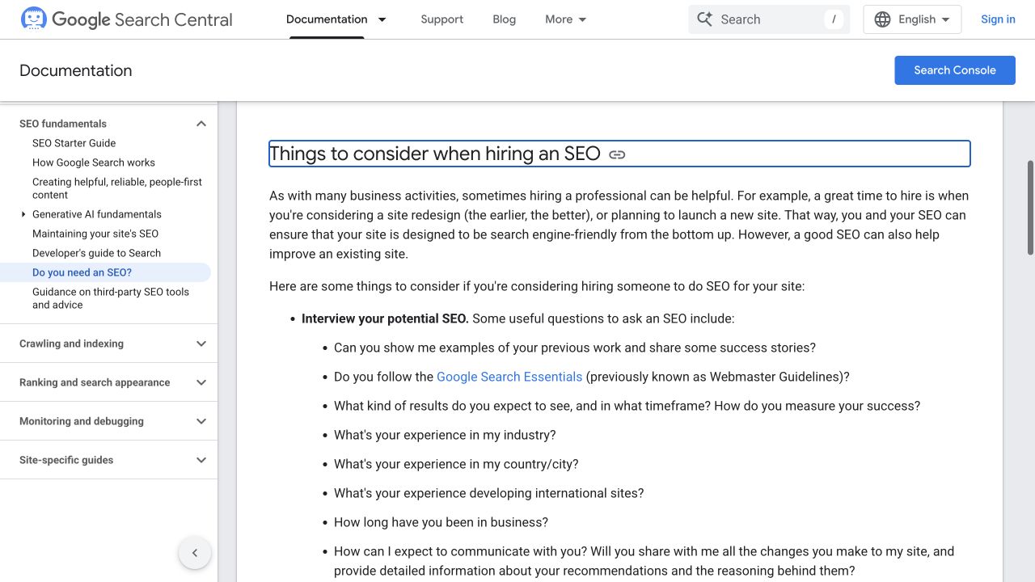
Task: Click the search sparkle icon
Action: point(705,19)
